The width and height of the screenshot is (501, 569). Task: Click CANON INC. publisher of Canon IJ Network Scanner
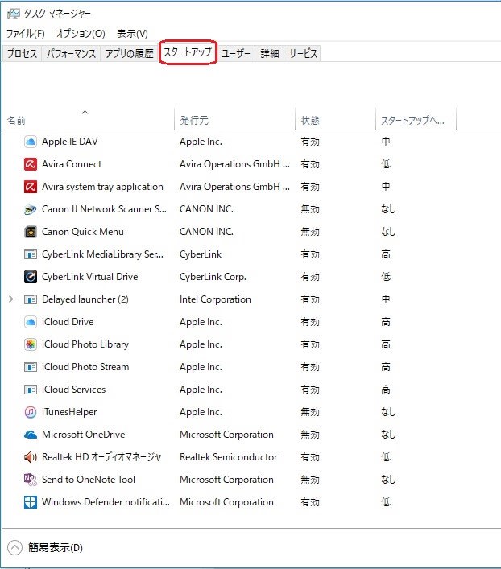(x=207, y=209)
